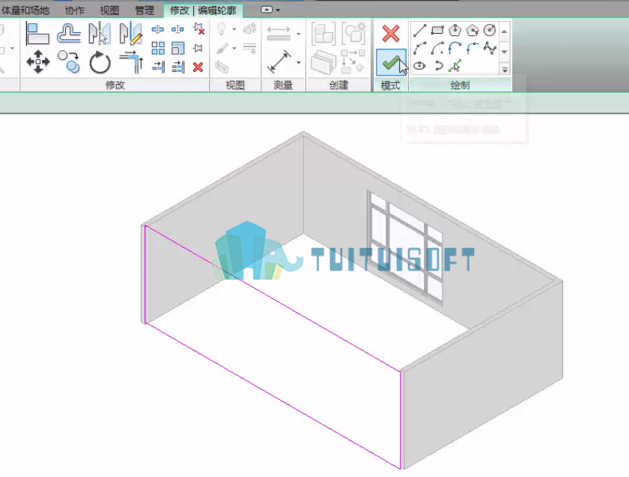Select the Rectangle draw tool
Screen dimensions: 629x477
(437, 31)
